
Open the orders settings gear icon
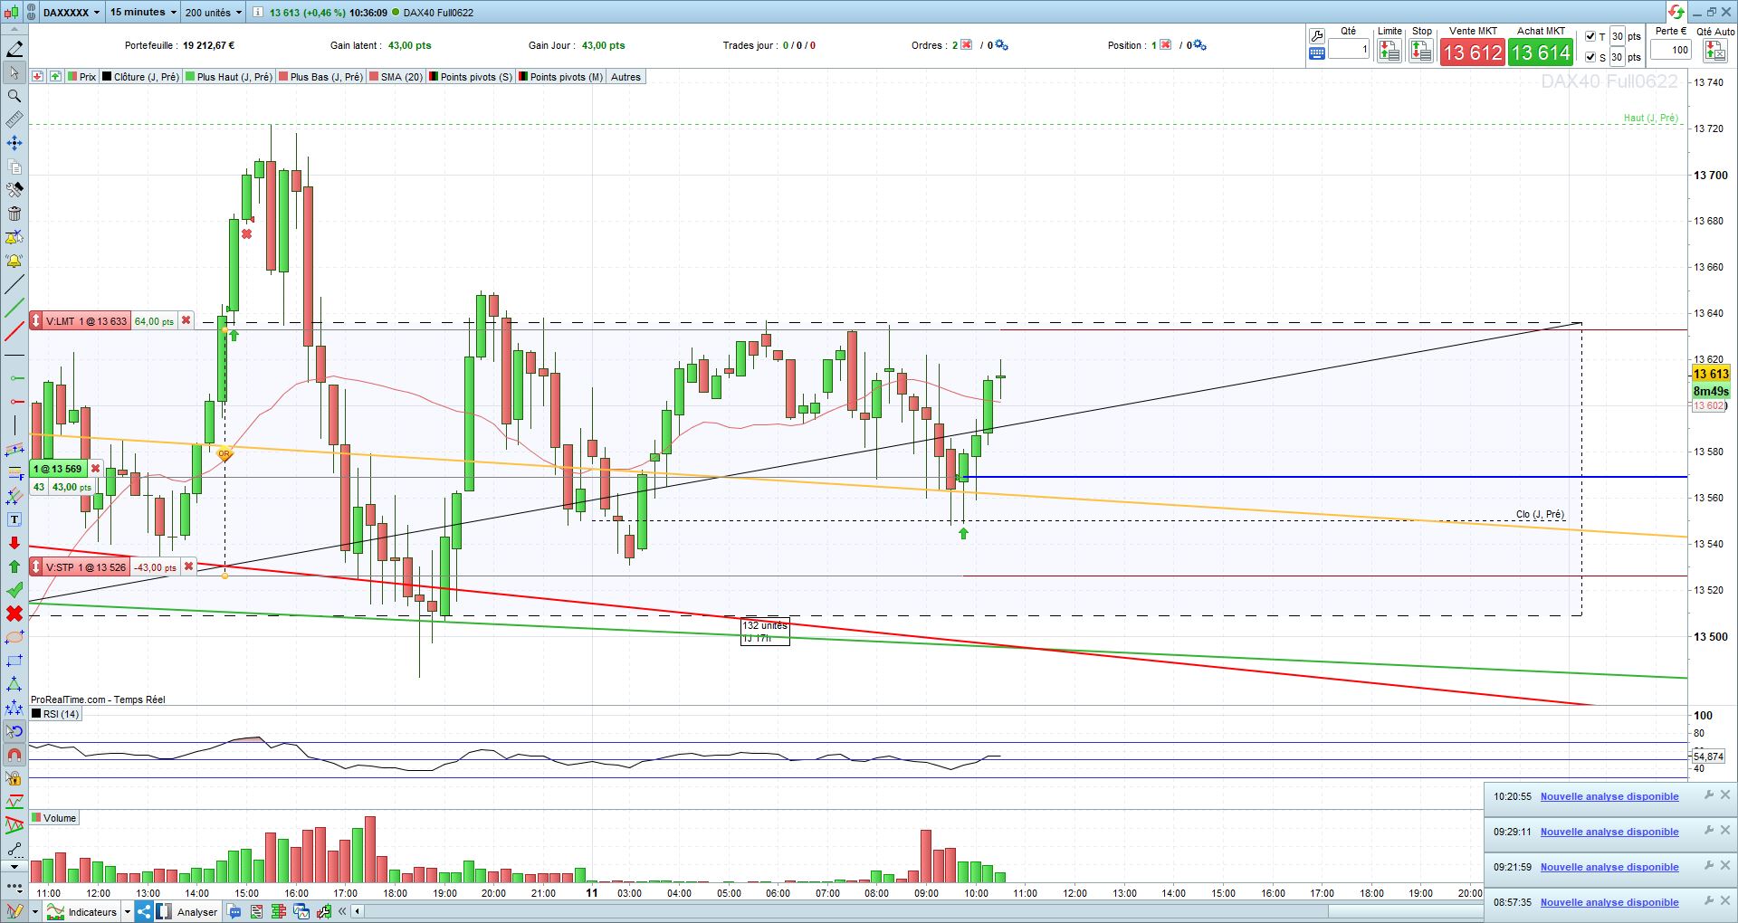click(999, 45)
